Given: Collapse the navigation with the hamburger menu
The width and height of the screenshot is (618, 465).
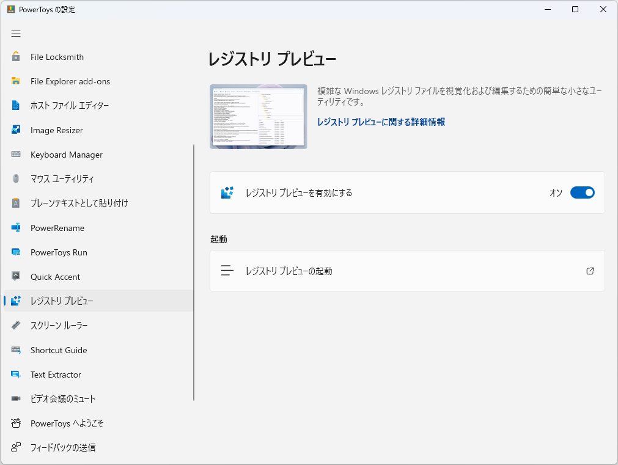Looking at the screenshot, I should click(x=16, y=34).
